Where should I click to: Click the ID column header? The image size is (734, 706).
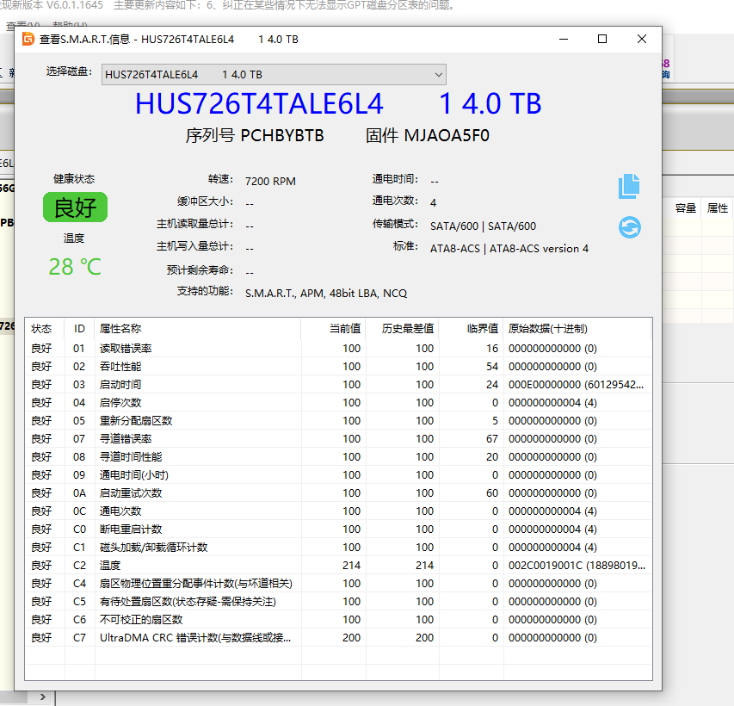pos(79,329)
